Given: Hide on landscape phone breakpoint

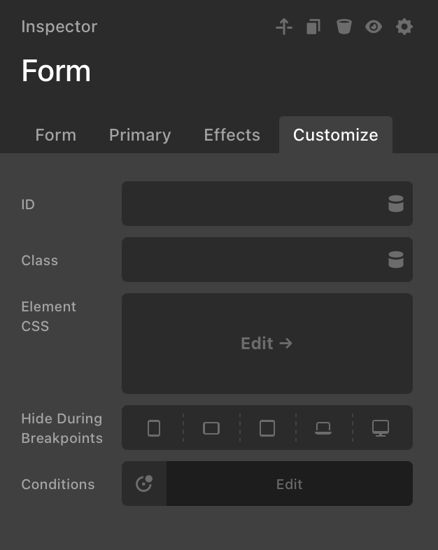Looking at the screenshot, I should pos(211,428).
